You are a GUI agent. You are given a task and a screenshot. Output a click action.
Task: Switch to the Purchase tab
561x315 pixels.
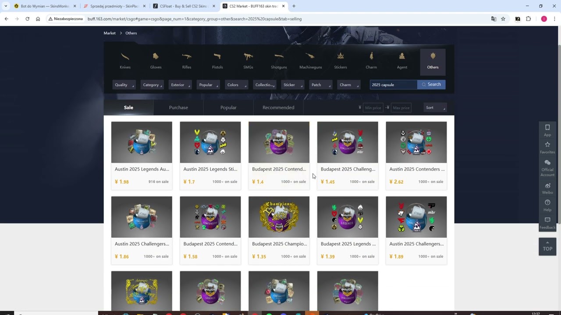tap(178, 108)
